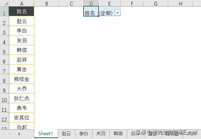Select cell A8 with 程咬金

coord(21,79)
